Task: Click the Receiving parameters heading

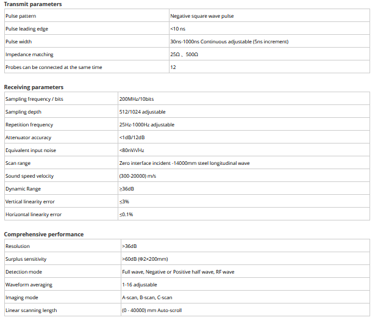Action: [x=34, y=87]
